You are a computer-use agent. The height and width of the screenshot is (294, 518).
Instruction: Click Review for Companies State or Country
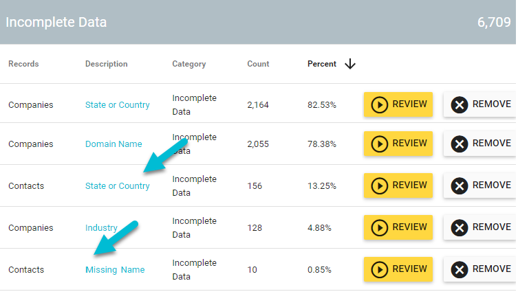pyautogui.click(x=398, y=104)
